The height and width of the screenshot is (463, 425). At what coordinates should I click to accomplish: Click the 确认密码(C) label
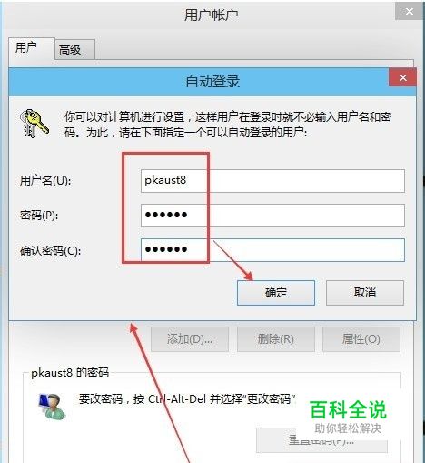tap(50, 251)
